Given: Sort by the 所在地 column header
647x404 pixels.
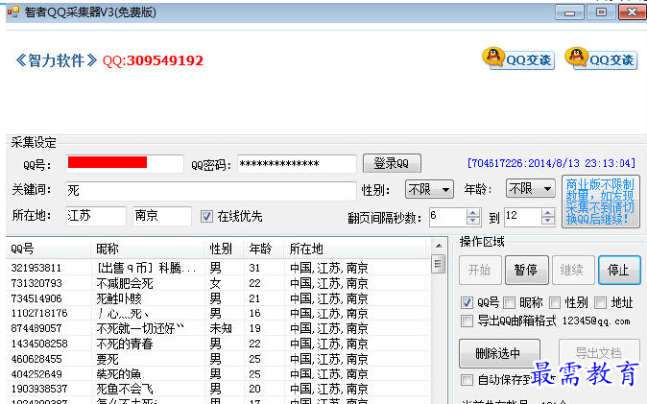Looking at the screenshot, I should point(356,249).
